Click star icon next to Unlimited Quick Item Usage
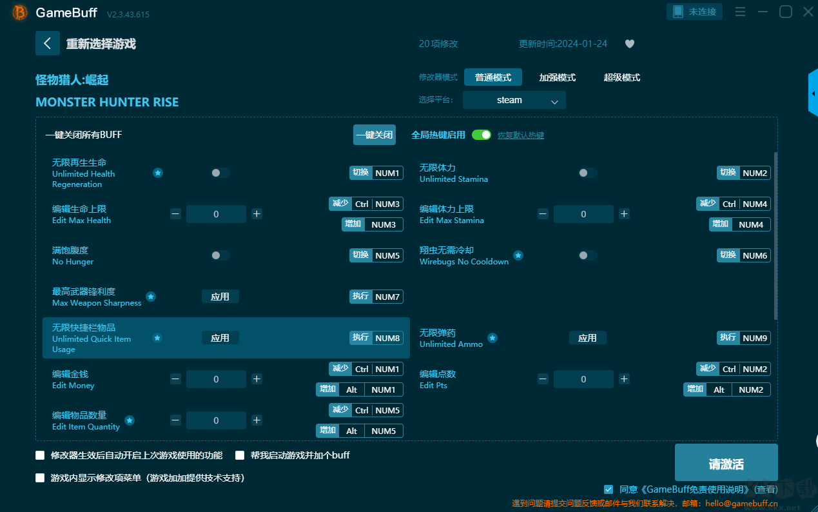 [x=157, y=338]
